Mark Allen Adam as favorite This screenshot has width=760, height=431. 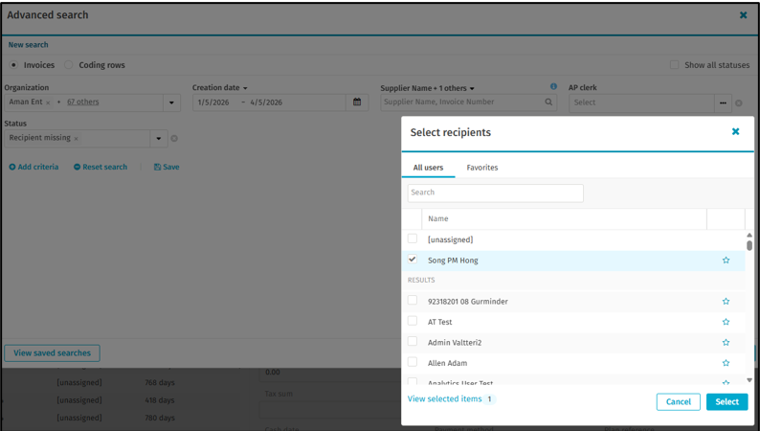click(726, 363)
